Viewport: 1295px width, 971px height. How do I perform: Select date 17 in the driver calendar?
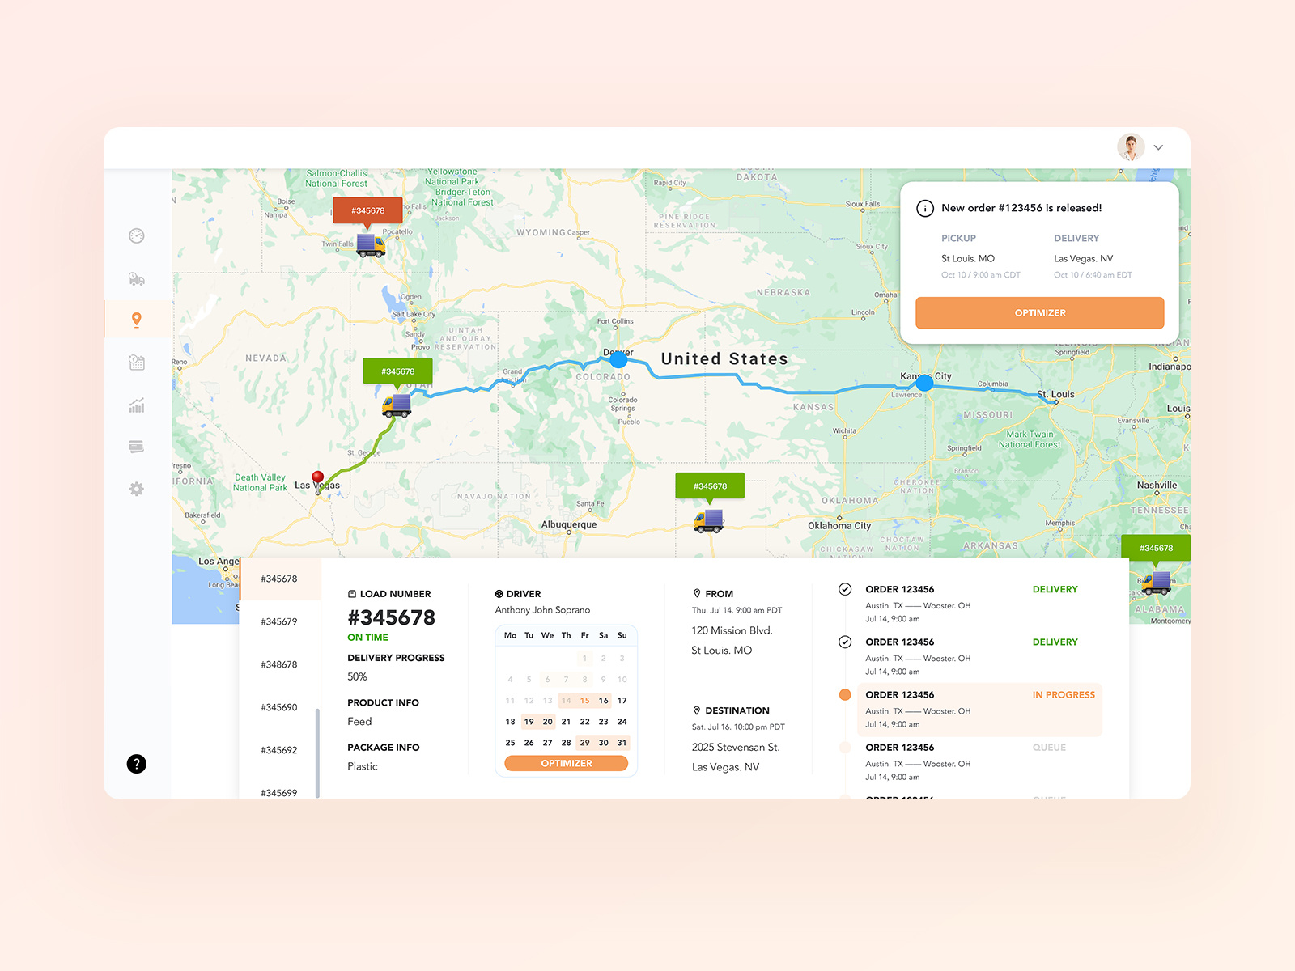click(x=622, y=701)
